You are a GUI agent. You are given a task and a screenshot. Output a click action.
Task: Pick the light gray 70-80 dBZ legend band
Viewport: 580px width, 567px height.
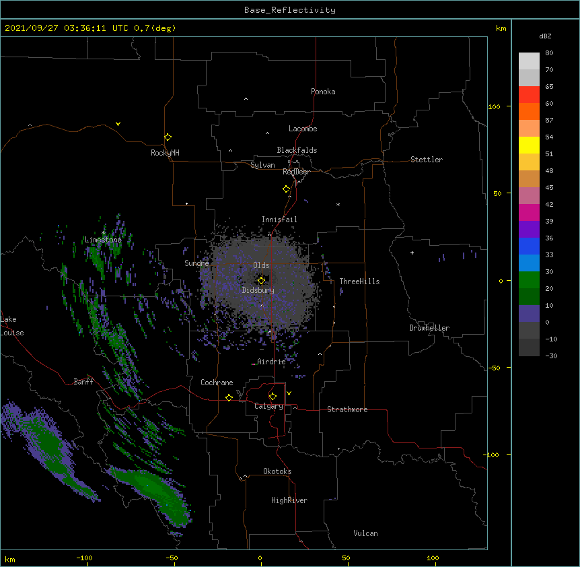(x=529, y=61)
